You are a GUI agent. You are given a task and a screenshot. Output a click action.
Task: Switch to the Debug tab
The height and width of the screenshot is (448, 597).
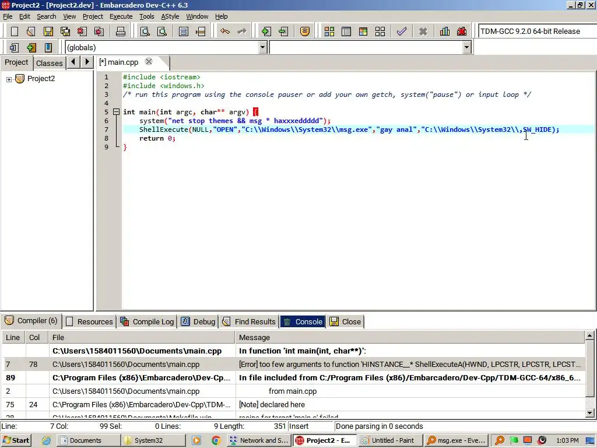point(198,322)
